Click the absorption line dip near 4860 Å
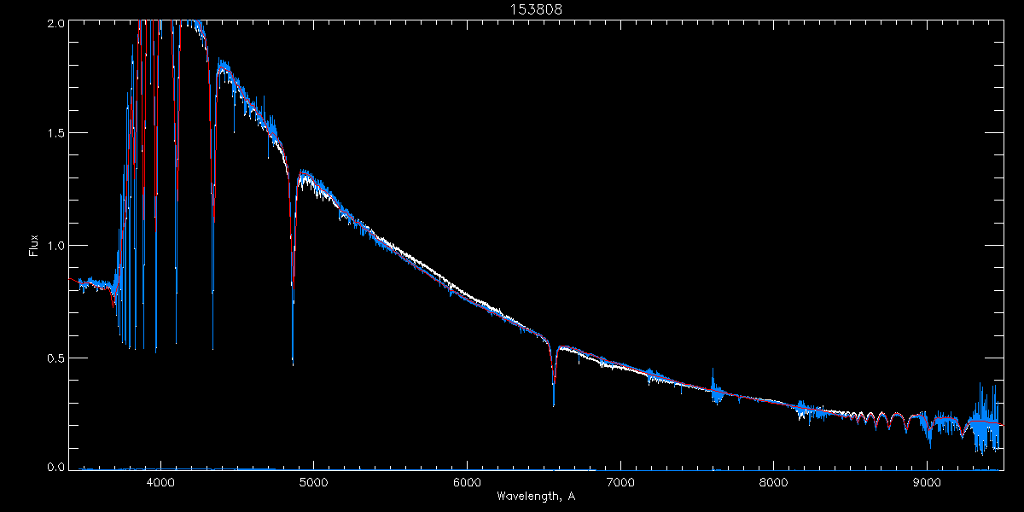This screenshot has height=512, width=1024. (293, 273)
